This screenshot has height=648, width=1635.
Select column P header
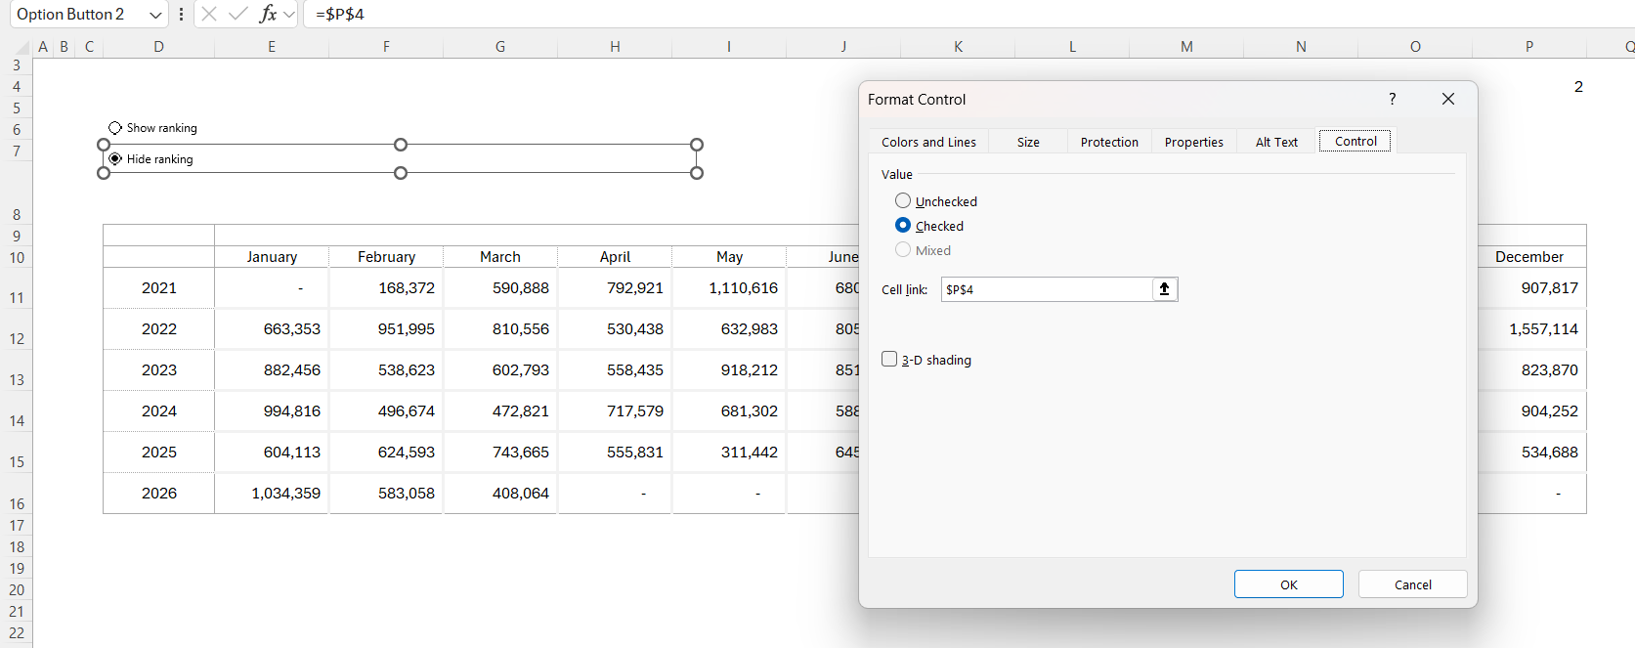coord(1529,46)
